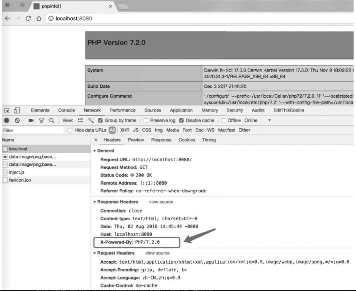
Task: Capture screenshots with the camera icon
Action: (x=31, y=120)
